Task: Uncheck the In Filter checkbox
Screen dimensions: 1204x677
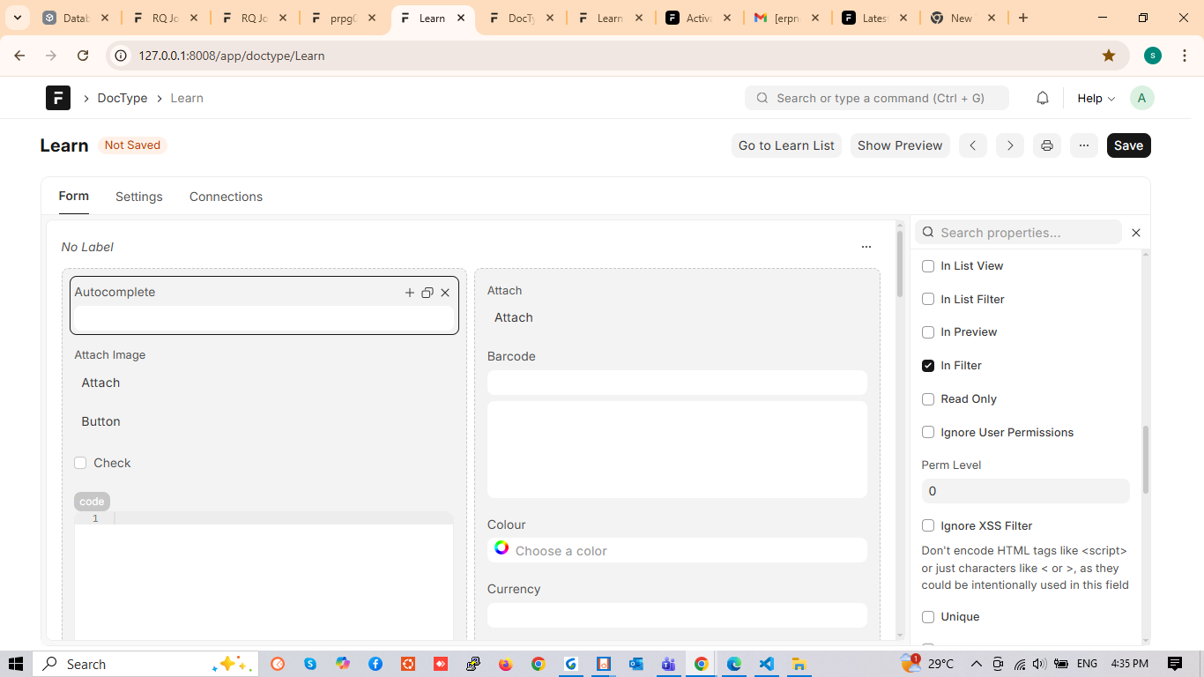Action: point(928,366)
